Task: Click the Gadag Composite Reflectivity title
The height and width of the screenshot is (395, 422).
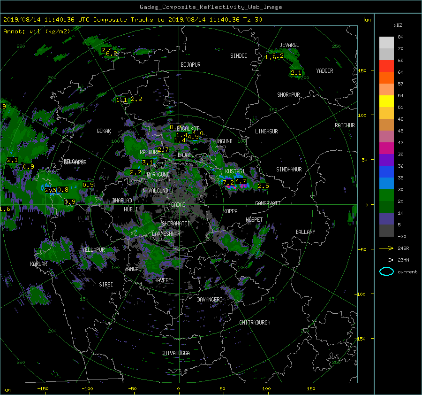Action: 211,7
